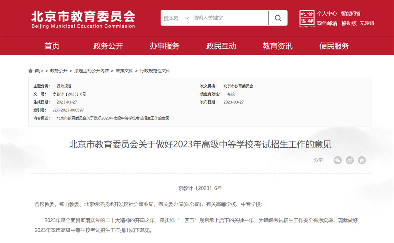Share to Qzone with star icon
This screenshot has width=394, height=243.
pos(362,160)
